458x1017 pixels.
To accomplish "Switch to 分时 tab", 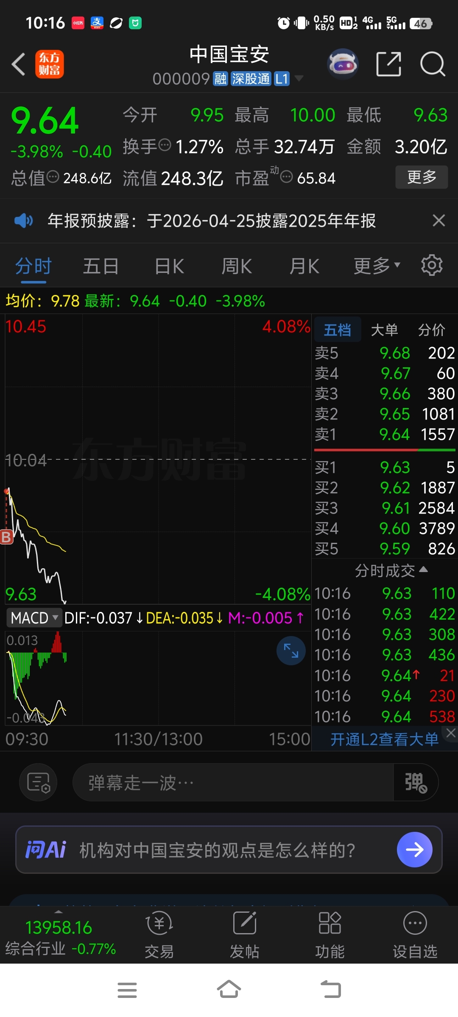I will click(34, 266).
